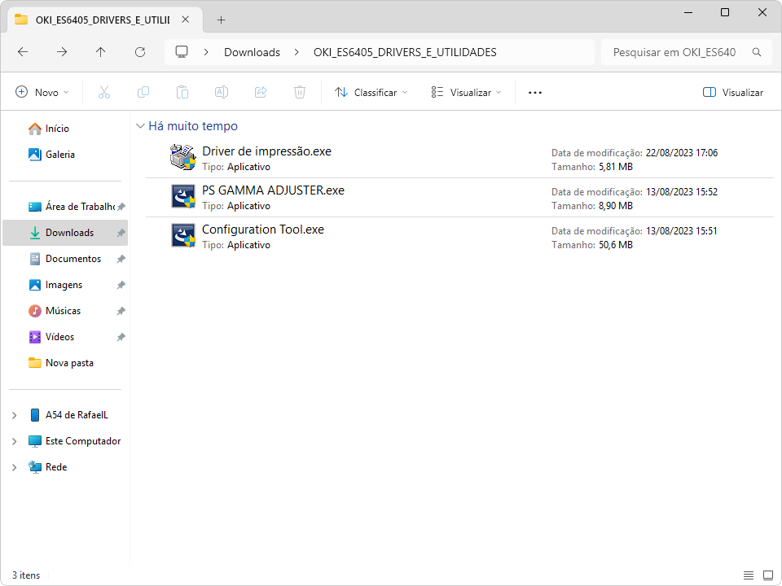This screenshot has height=586, width=782.
Task: Add a new tab with plus button
Action: 222,20
